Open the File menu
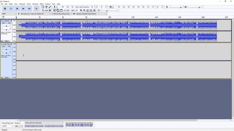 pyautogui.click(x=2, y=4)
